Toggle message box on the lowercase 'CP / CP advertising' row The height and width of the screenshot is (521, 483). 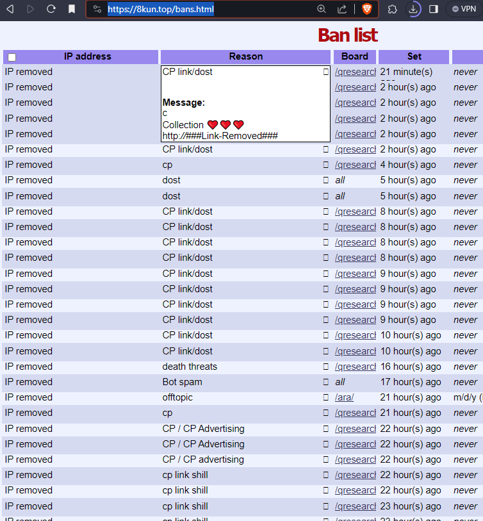(326, 459)
